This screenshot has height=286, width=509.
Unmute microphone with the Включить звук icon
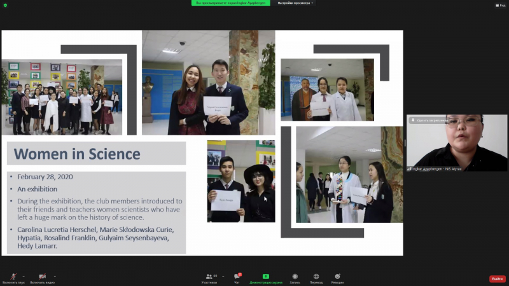tap(14, 276)
